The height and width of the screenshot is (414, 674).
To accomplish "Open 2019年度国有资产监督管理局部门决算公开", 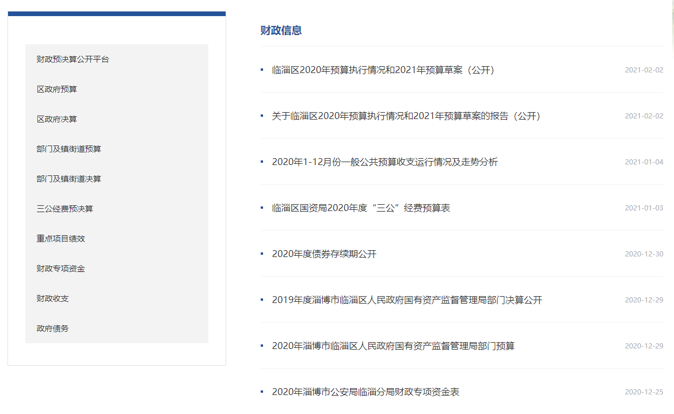I will point(407,300).
